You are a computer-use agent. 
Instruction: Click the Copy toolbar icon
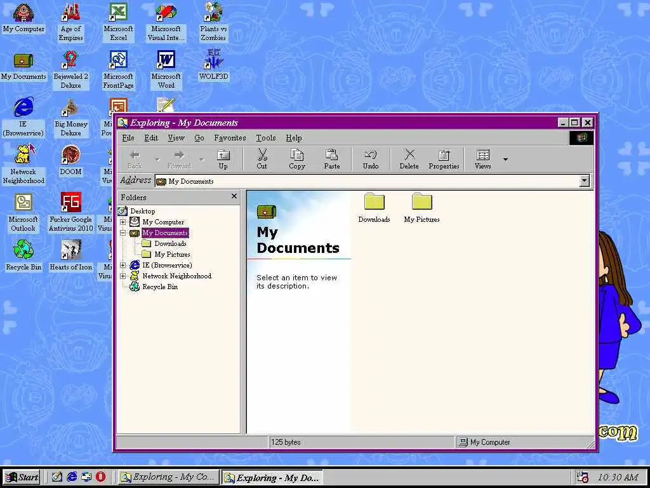click(297, 159)
